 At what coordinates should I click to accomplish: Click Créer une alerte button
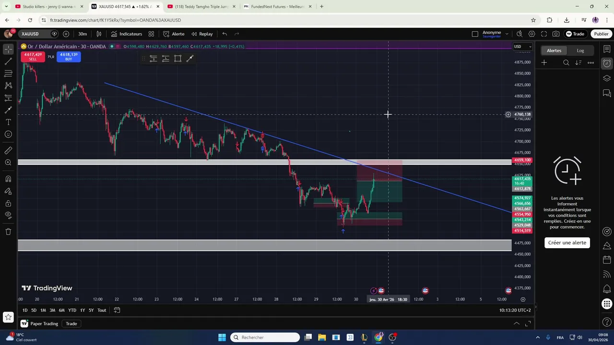pyautogui.click(x=567, y=242)
